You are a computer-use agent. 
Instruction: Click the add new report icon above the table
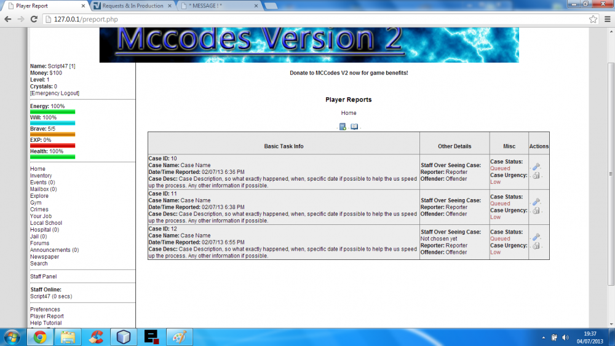pos(343,127)
